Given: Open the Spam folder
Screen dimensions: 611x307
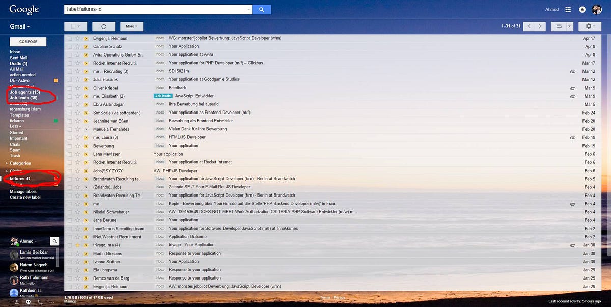Looking at the screenshot, I should tap(15, 150).
